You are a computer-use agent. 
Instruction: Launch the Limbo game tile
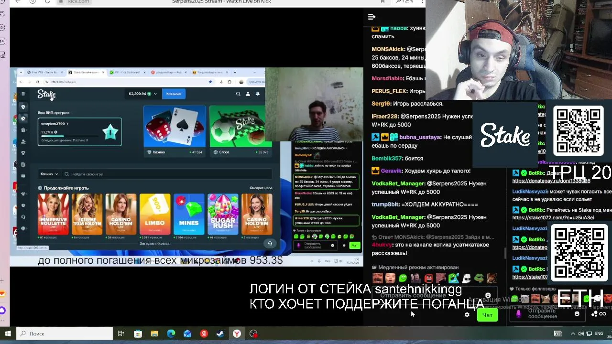[x=155, y=214]
